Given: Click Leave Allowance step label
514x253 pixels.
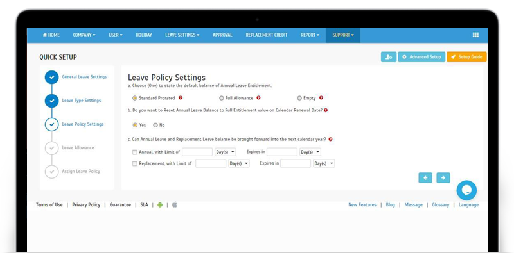Looking at the screenshot, I should (x=78, y=148).
